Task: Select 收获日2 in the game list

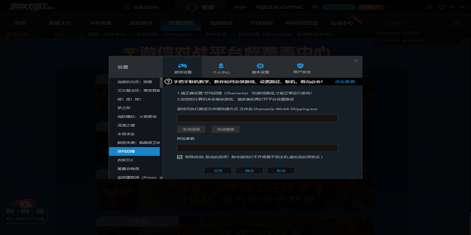Action: point(134,160)
